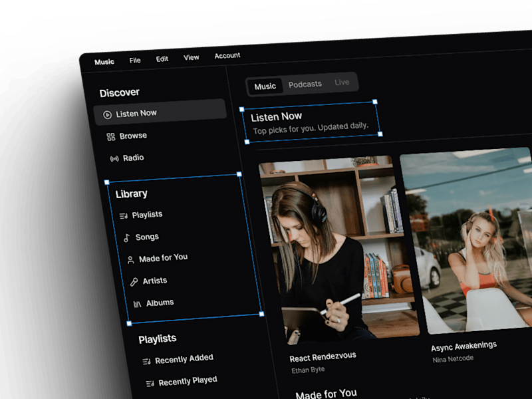
Task: Click 'Top picks for you. Updated daily.' text
Action: (311, 128)
